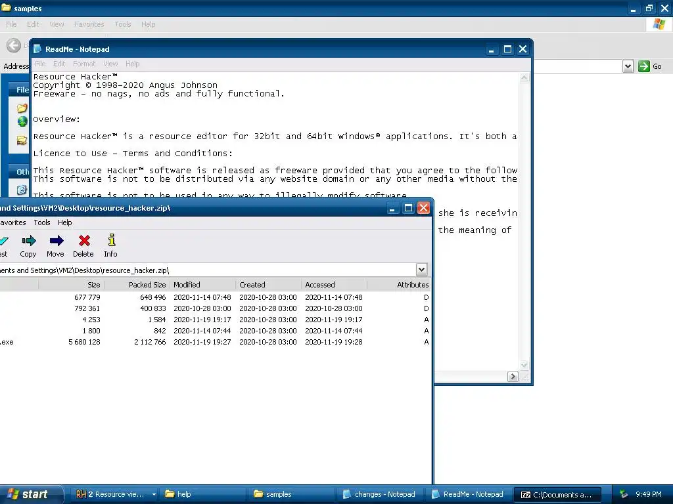Screen dimensions: 673x504
Task: Sort by Size column header
Action: [x=71, y=285]
